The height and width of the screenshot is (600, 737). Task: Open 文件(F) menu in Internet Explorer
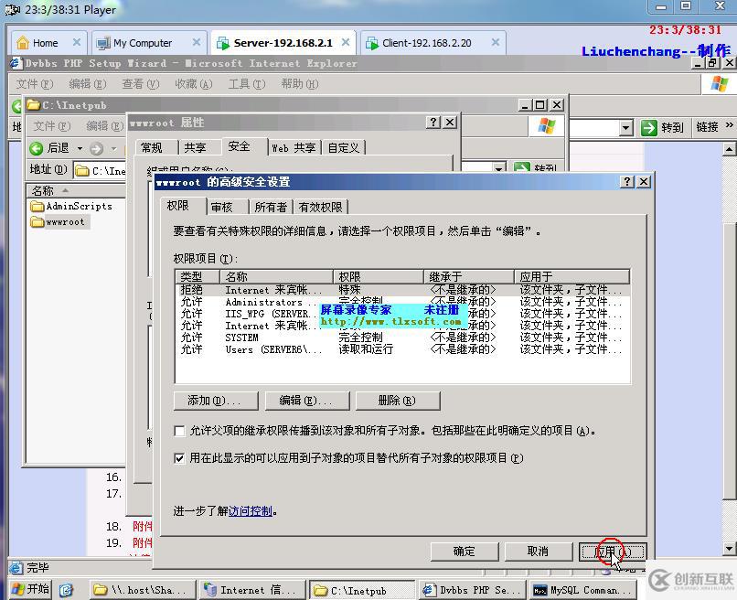coord(35,84)
